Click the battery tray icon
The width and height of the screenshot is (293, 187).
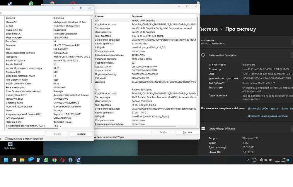pos(270,160)
